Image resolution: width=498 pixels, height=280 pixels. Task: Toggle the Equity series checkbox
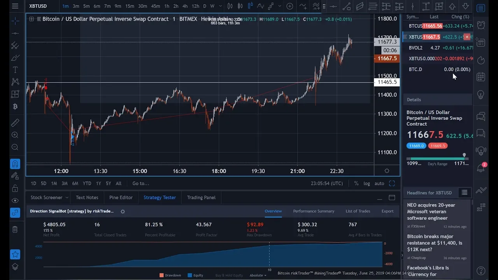coord(195,275)
